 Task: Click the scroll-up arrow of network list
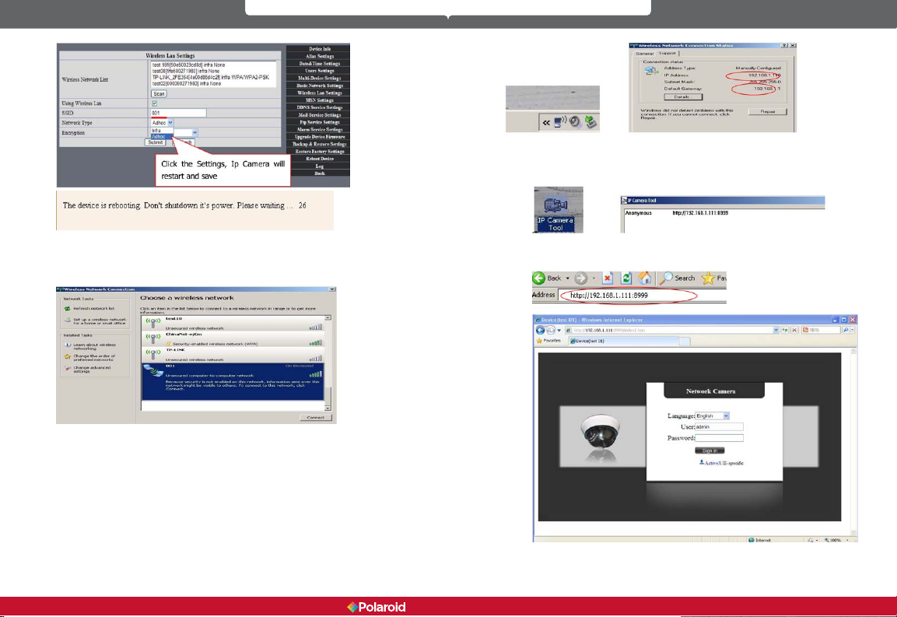point(328,317)
